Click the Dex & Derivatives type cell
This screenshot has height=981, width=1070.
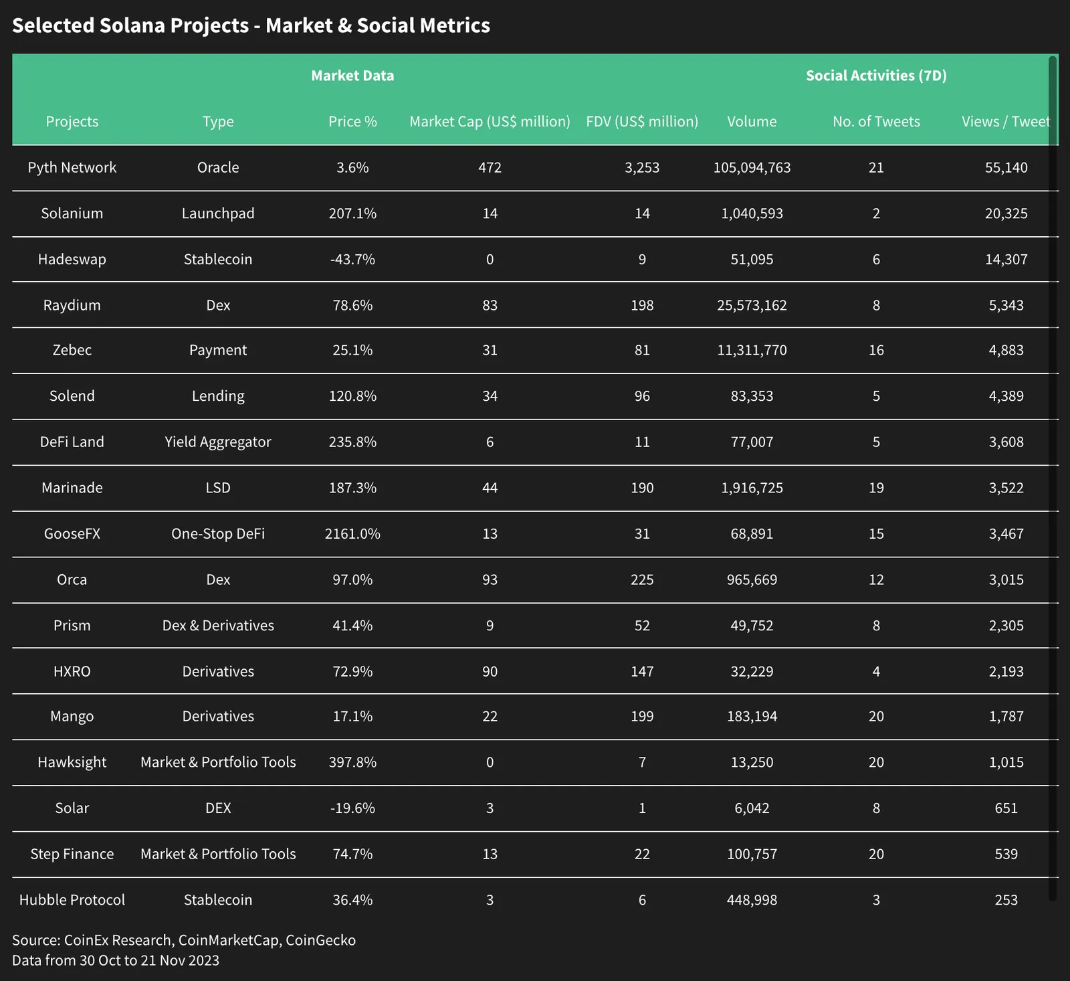point(218,625)
